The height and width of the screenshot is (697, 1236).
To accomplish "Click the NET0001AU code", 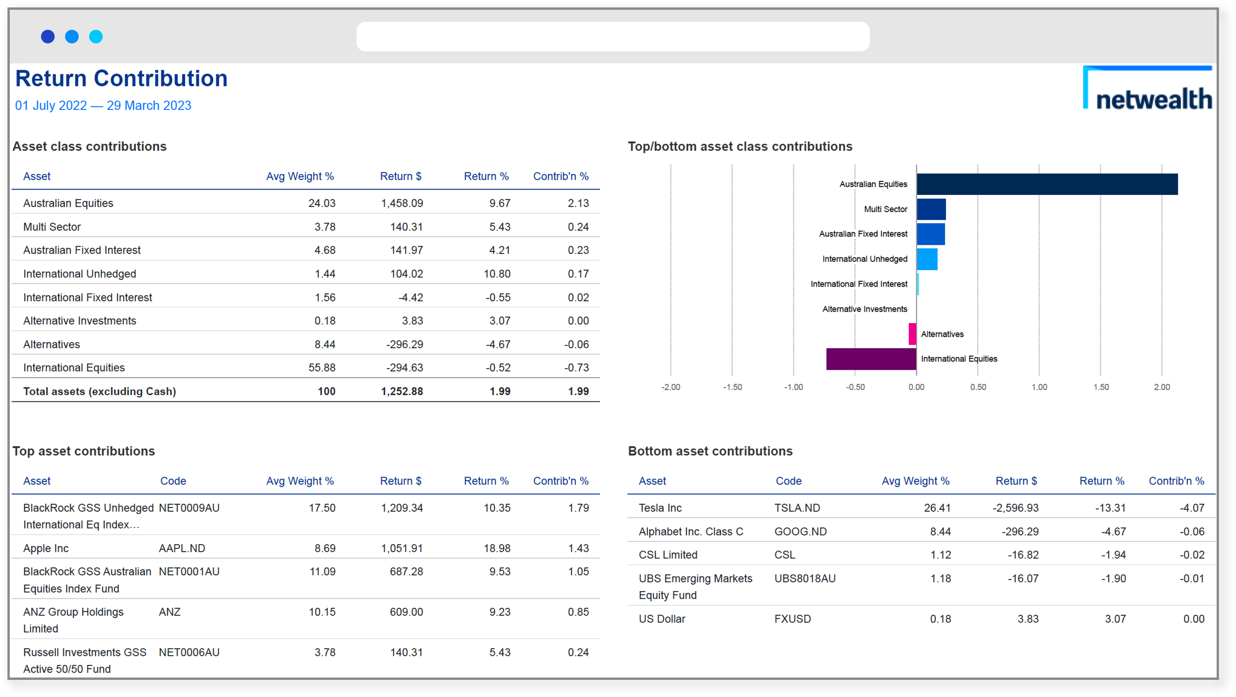I will pos(189,572).
